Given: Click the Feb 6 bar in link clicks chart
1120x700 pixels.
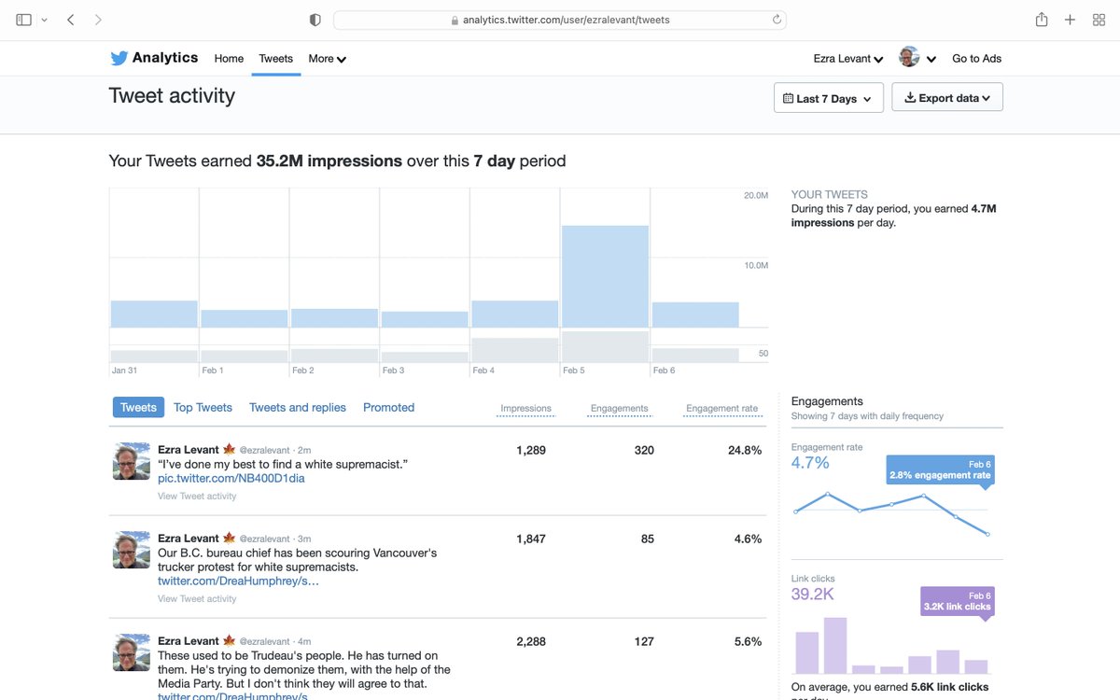Looking at the screenshot, I should (x=976, y=666).
